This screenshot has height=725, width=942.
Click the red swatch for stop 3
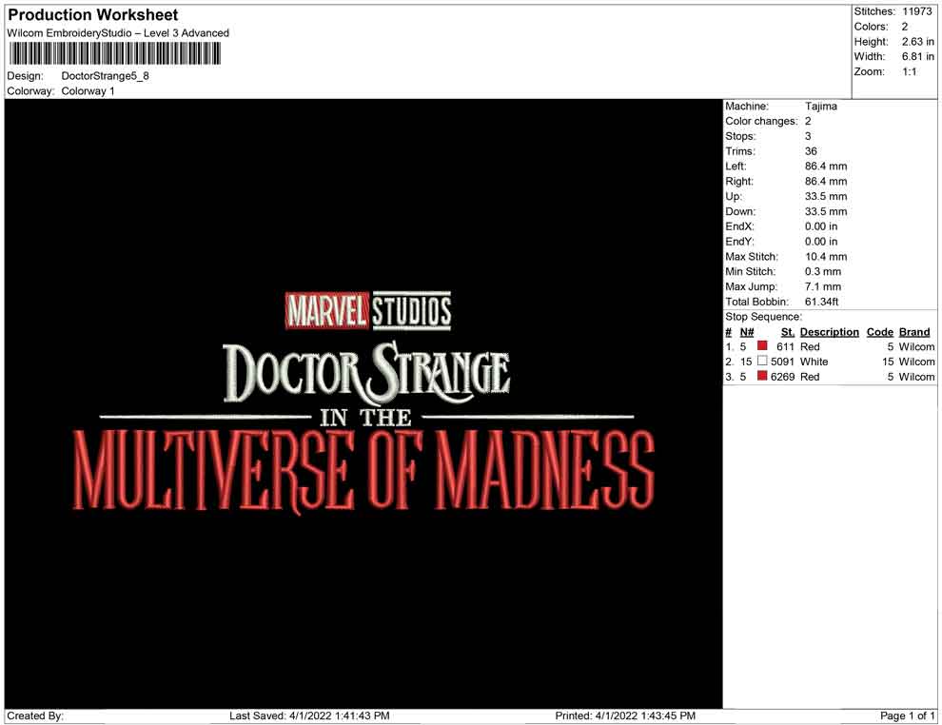coord(762,377)
